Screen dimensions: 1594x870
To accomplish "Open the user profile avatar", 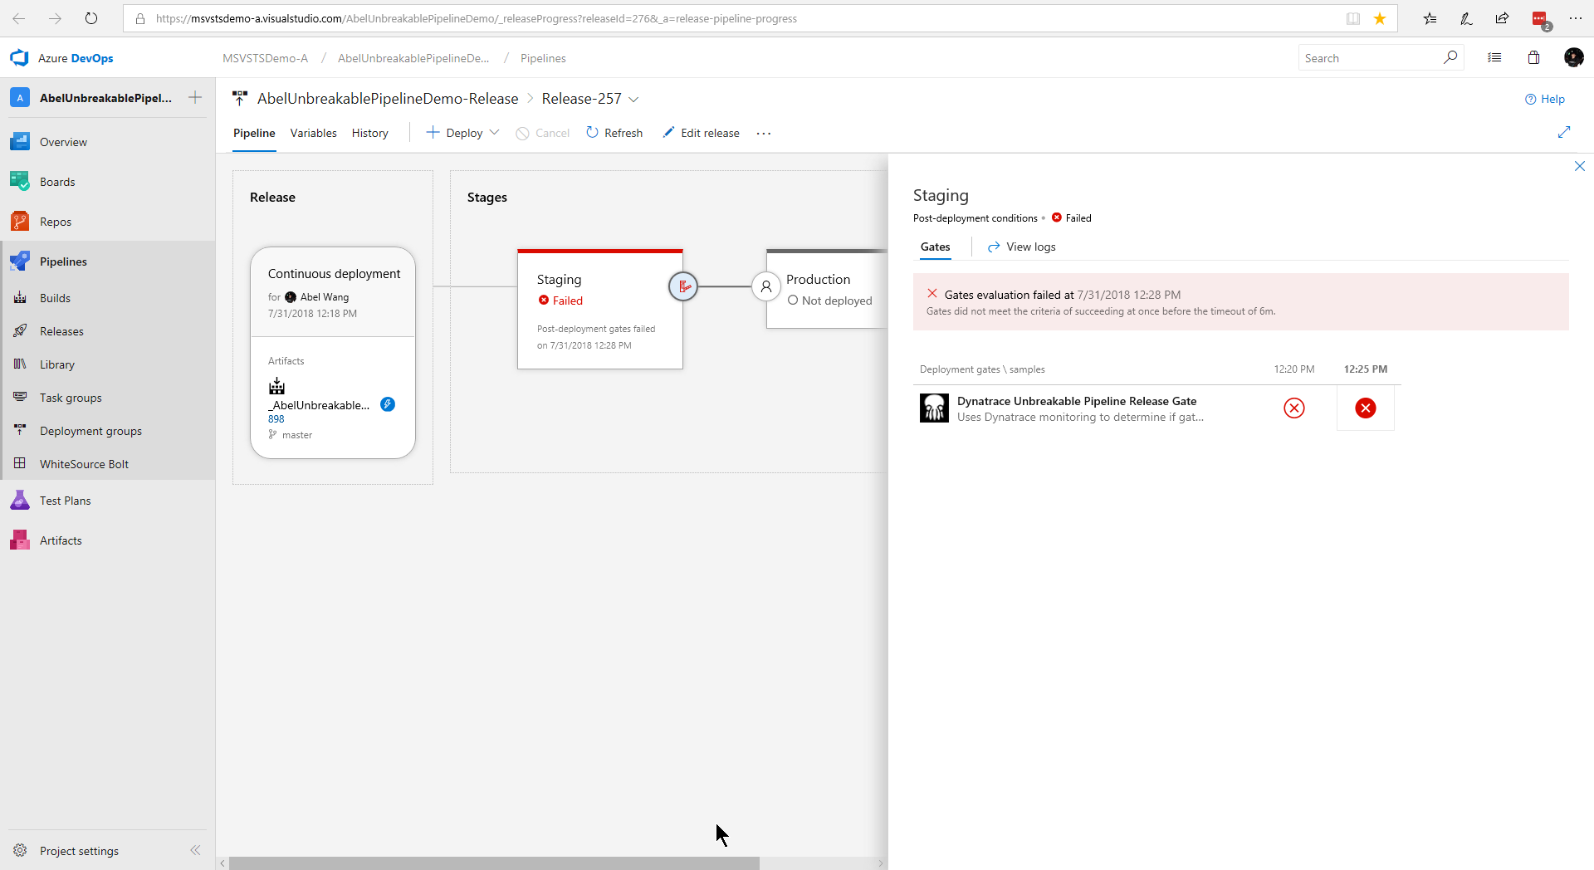I will coord(1573,57).
